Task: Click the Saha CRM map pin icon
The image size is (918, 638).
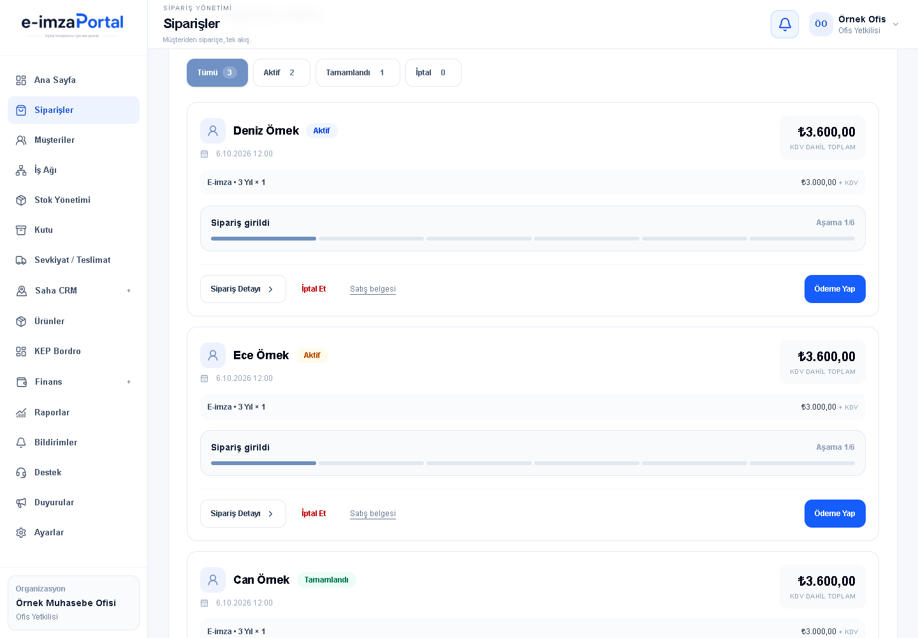Action: 22,291
